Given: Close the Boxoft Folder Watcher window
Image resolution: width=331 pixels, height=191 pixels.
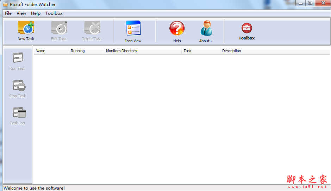Looking at the screenshot, I should tap(323, 3).
